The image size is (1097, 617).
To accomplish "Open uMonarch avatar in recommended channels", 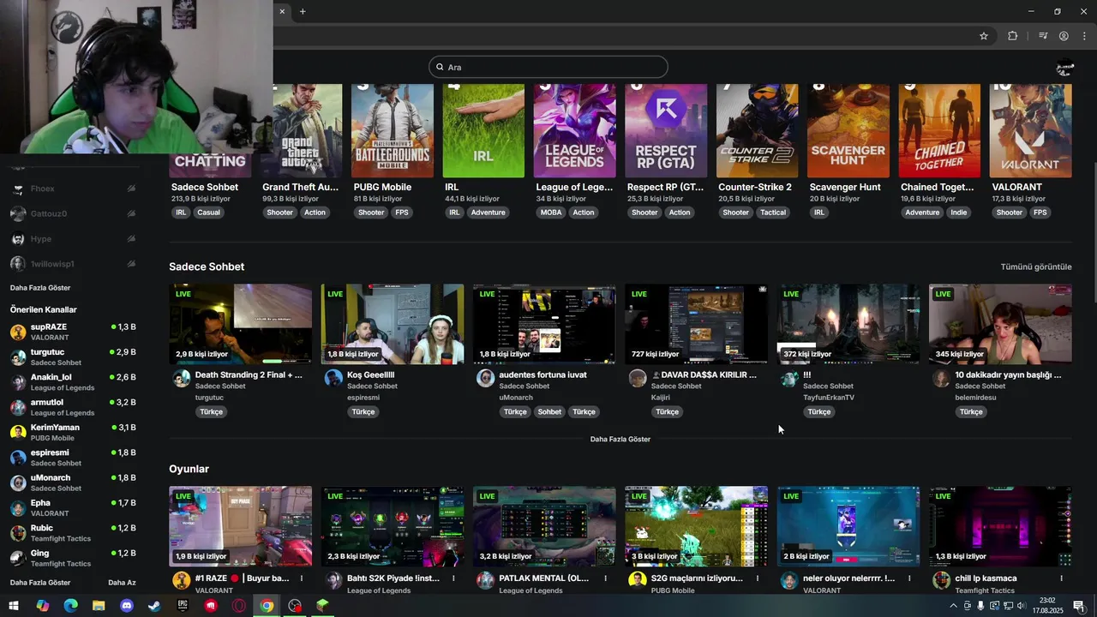I will click(17, 482).
